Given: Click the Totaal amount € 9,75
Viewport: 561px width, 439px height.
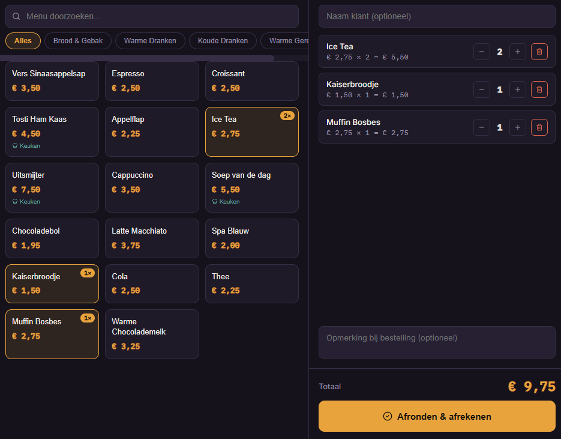Looking at the screenshot, I should (532, 387).
